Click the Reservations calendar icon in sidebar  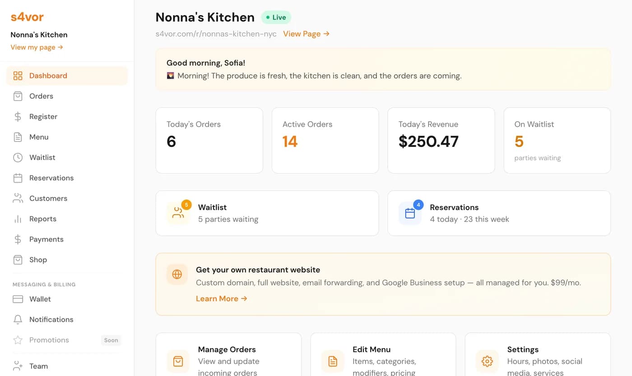click(x=18, y=178)
